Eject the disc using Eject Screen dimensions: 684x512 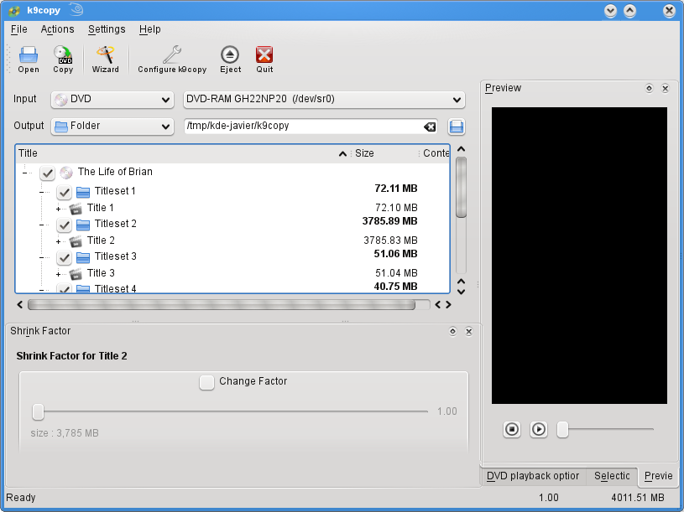point(230,59)
